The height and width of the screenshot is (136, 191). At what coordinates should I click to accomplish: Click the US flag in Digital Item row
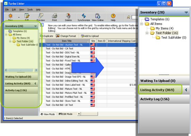click(93, 57)
